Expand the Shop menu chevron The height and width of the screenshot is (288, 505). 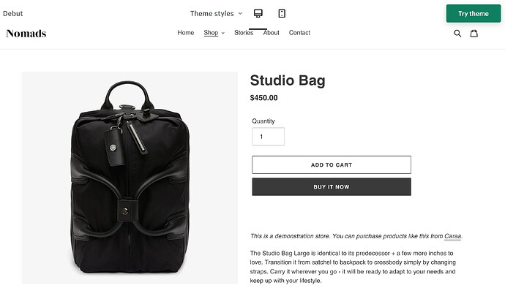tap(223, 33)
